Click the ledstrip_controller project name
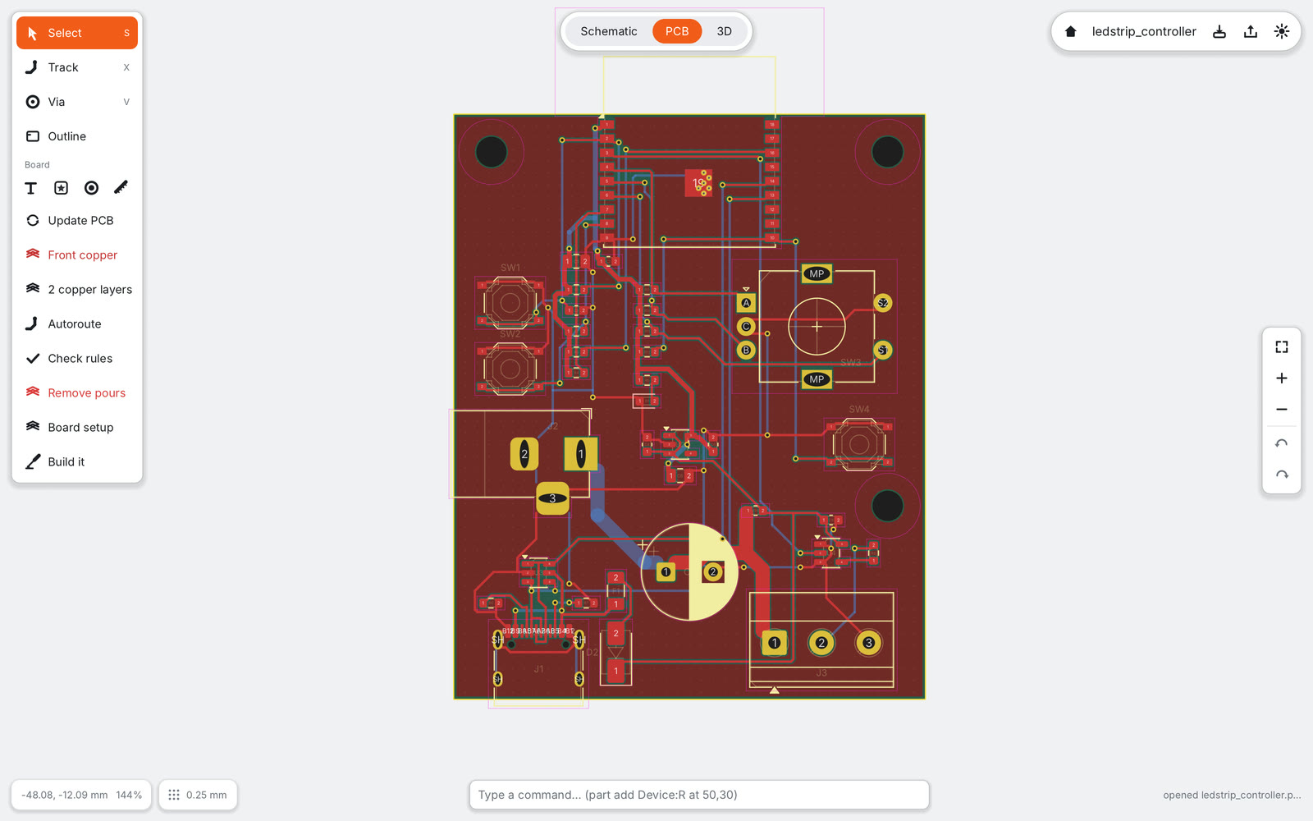1313x821 pixels. click(x=1144, y=31)
